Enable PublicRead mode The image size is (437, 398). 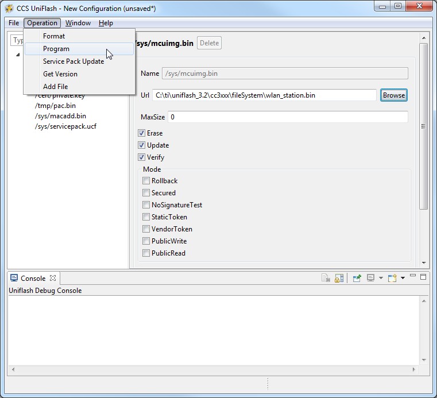tap(146, 253)
